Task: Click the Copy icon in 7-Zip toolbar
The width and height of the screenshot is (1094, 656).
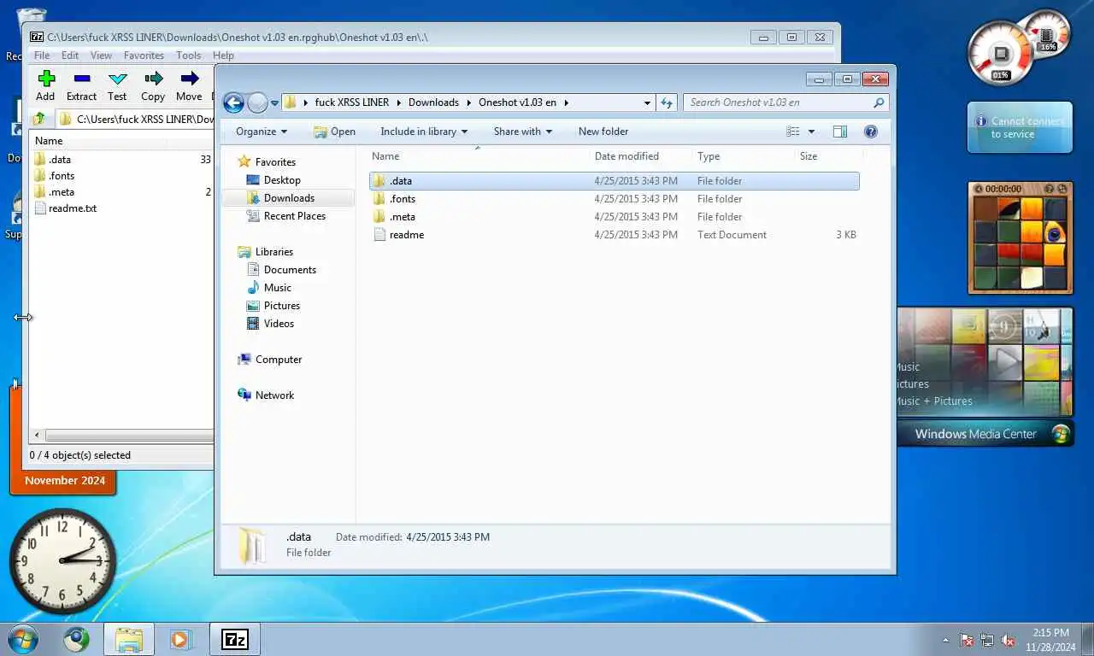Action: 153,85
